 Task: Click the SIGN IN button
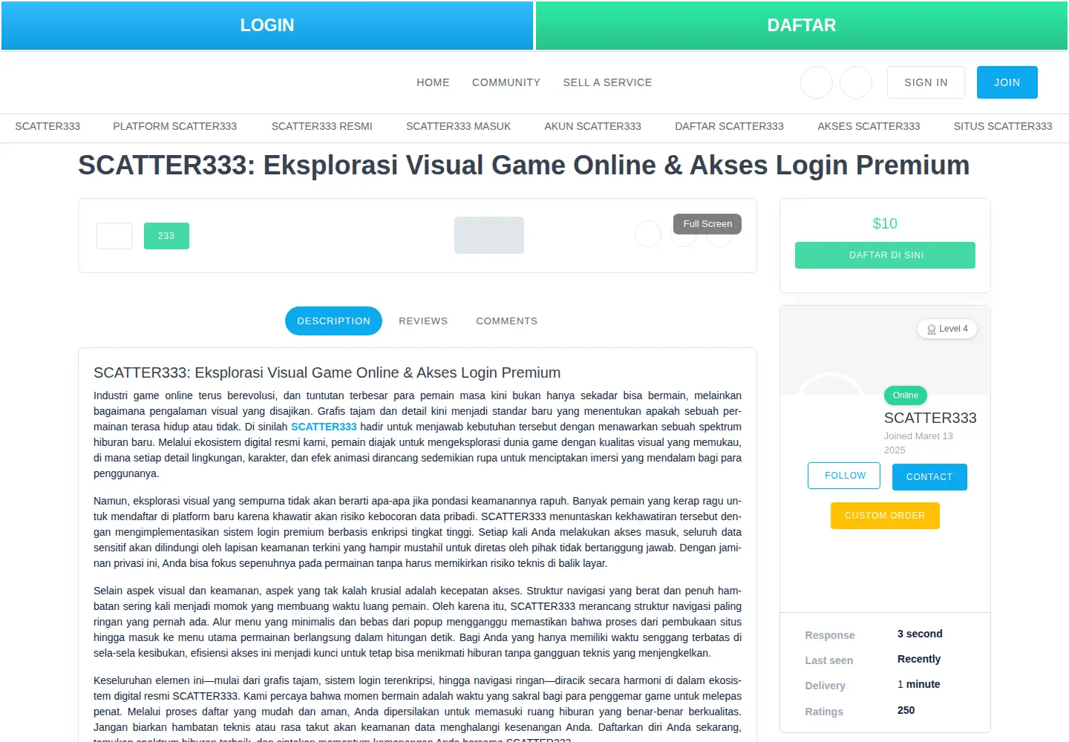tap(926, 82)
